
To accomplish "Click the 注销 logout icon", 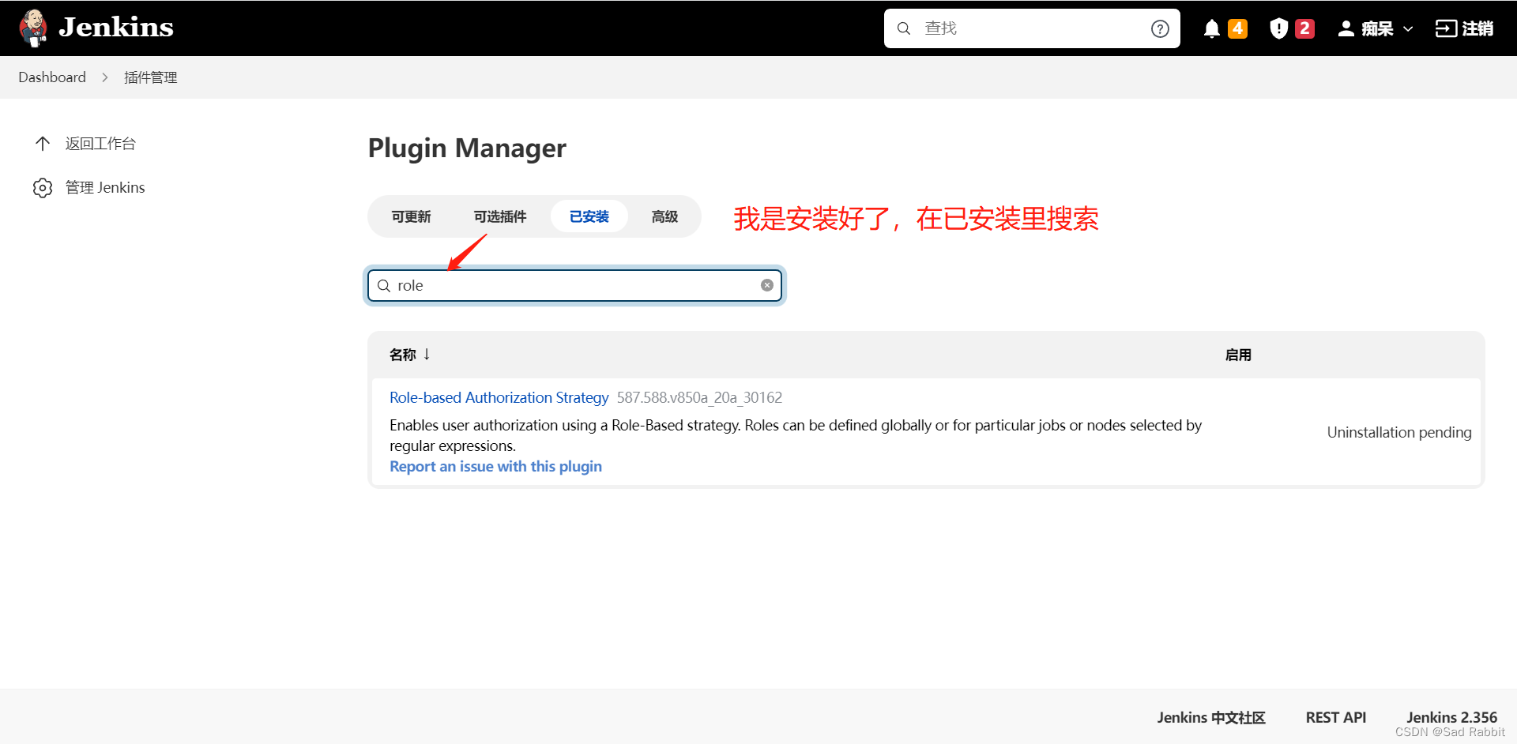I will pos(1447,28).
